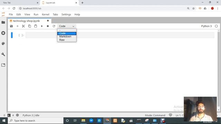Viewport: 221px width, 124px height.
Task: Switch to the New Tab browser tab
Action: pyautogui.click(x=20, y=3)
